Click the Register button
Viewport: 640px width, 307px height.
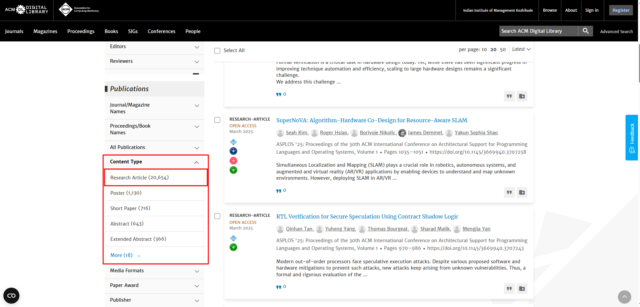click(621, 10)
